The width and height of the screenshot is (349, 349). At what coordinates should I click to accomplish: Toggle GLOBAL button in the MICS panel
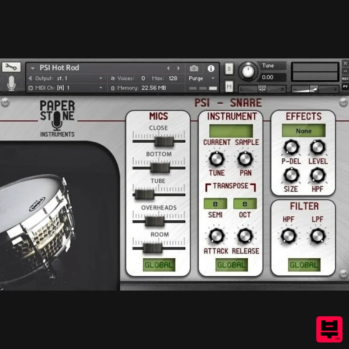159,265
